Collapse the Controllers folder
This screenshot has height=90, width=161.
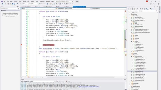tap(130, 16)
